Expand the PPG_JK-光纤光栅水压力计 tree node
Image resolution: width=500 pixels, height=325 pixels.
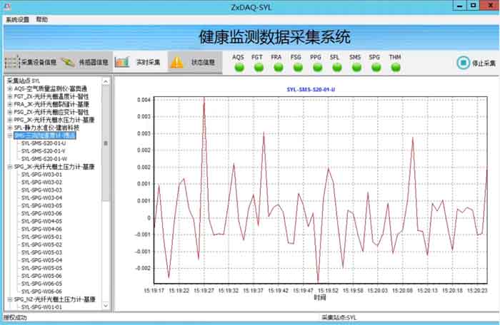[9, 120]
